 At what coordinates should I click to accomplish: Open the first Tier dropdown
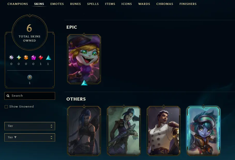30,126
